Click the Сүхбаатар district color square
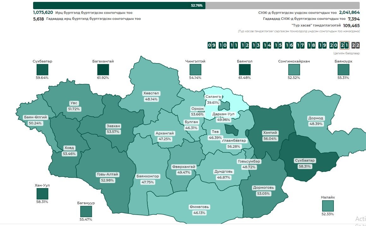The image size is (366, 226). [42, 70]
